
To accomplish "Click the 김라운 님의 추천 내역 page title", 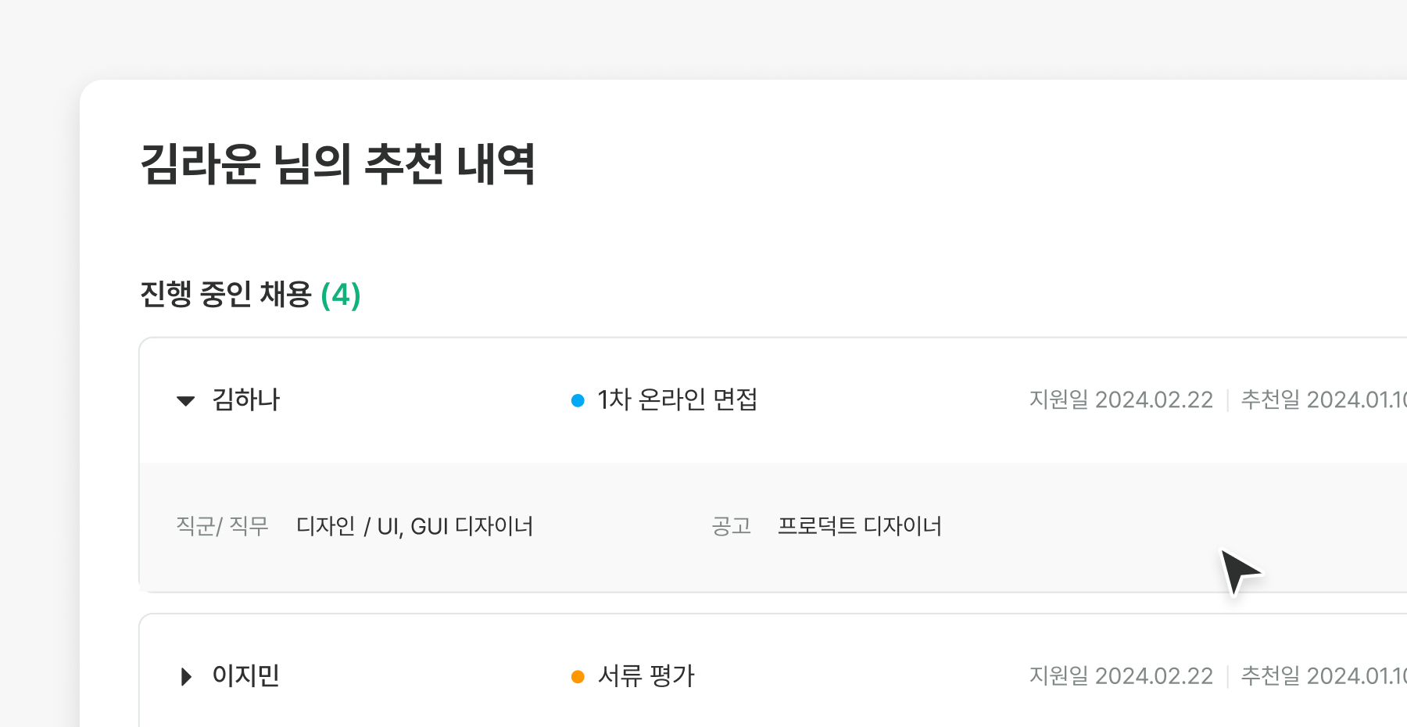I will point(338,165).
